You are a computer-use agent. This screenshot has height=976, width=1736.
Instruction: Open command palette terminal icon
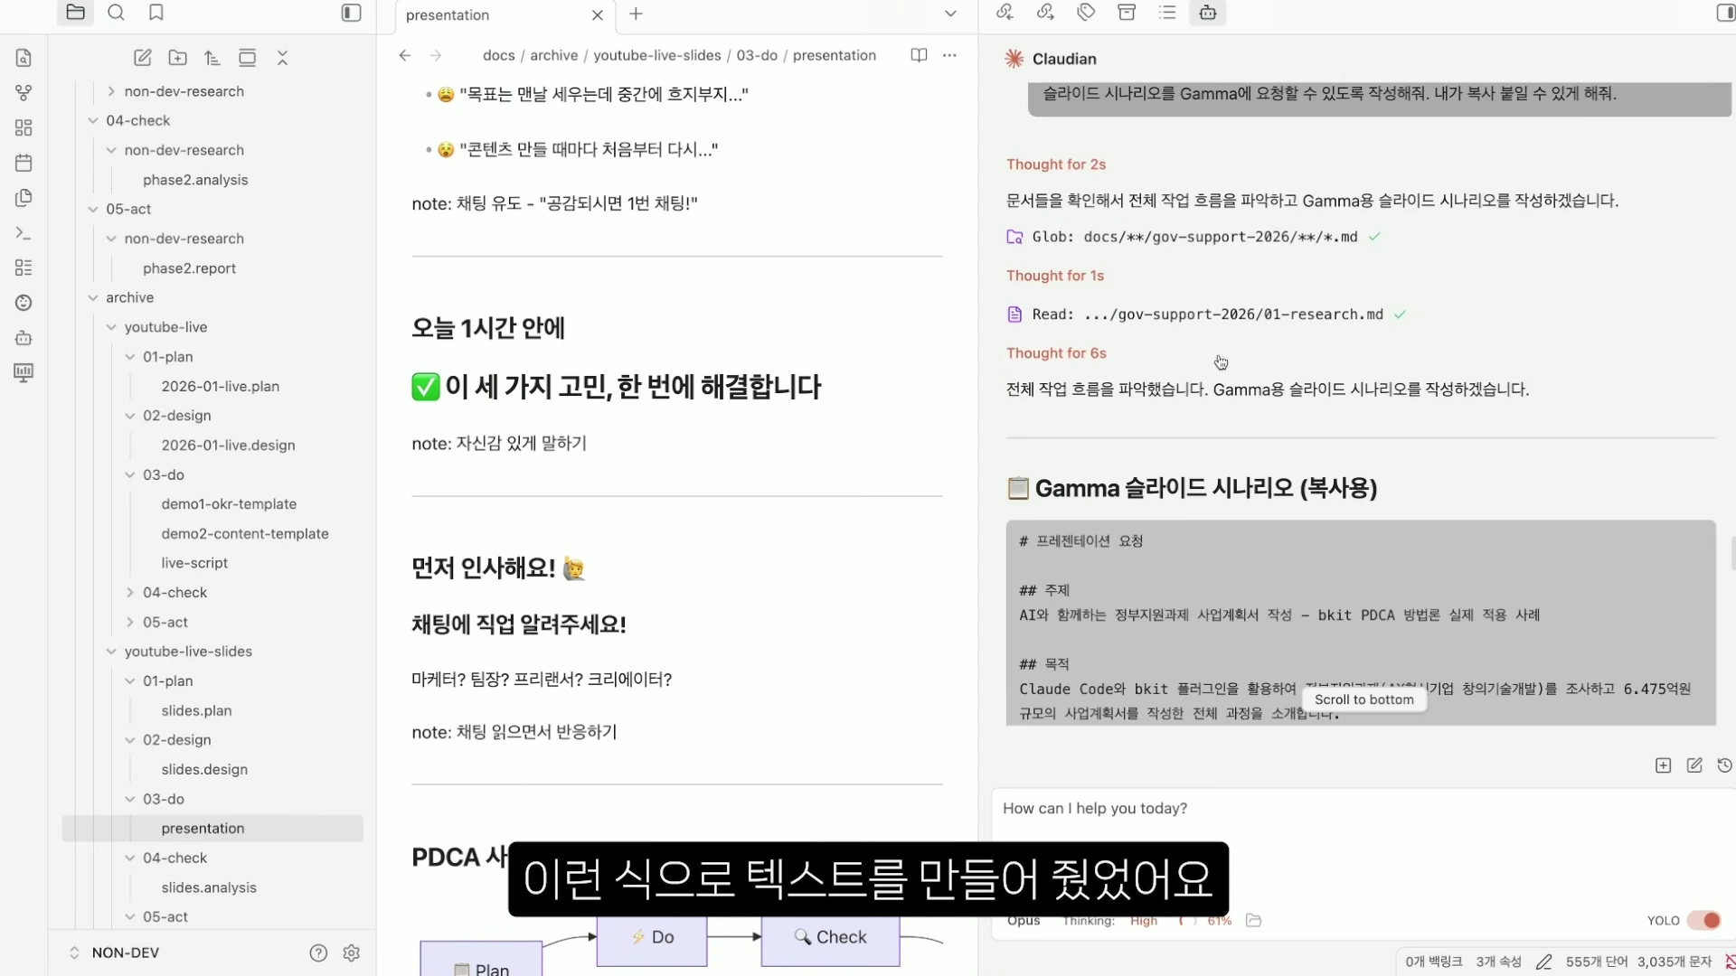coord(24,233)
